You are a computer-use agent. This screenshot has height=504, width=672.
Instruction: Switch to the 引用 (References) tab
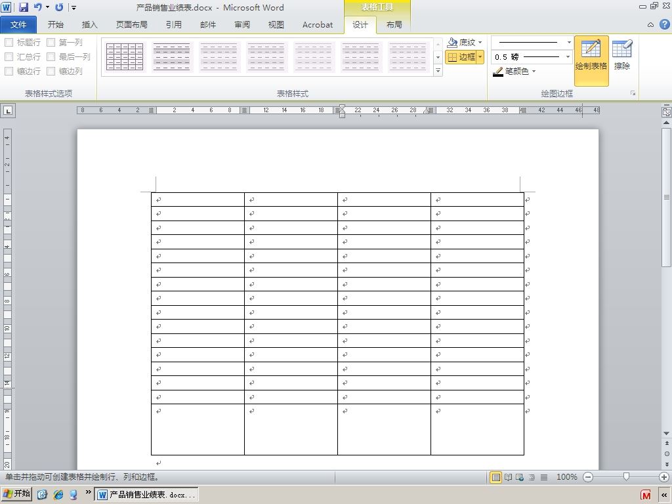tap(173, 24)
